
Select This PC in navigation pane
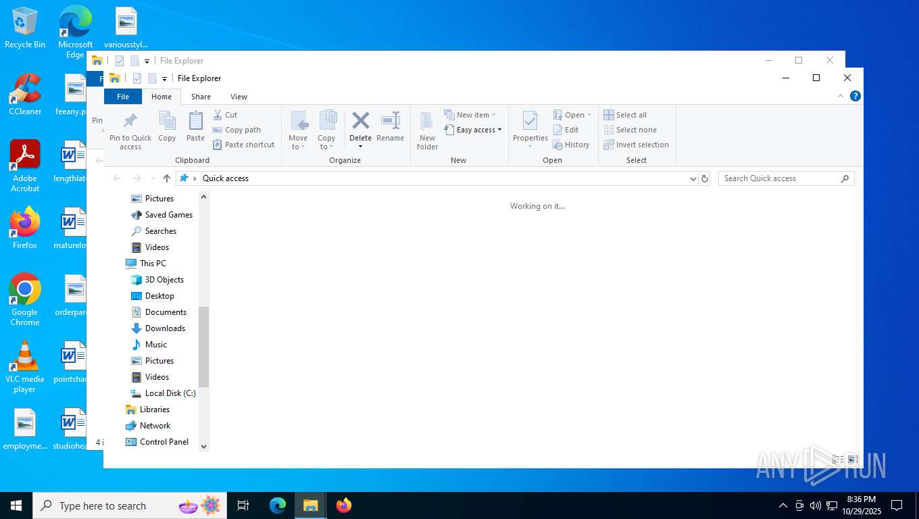coord(145,264)
